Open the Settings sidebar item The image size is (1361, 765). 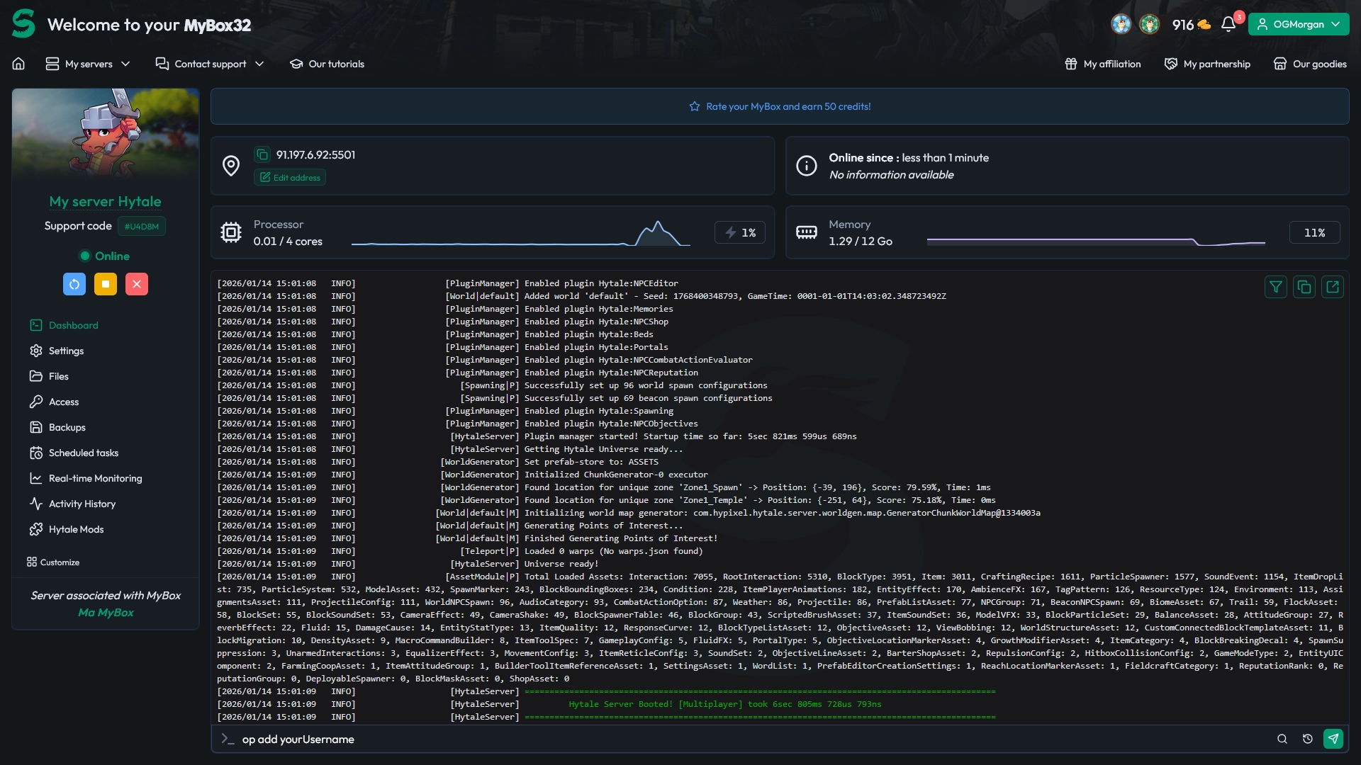tap(66, 351)
